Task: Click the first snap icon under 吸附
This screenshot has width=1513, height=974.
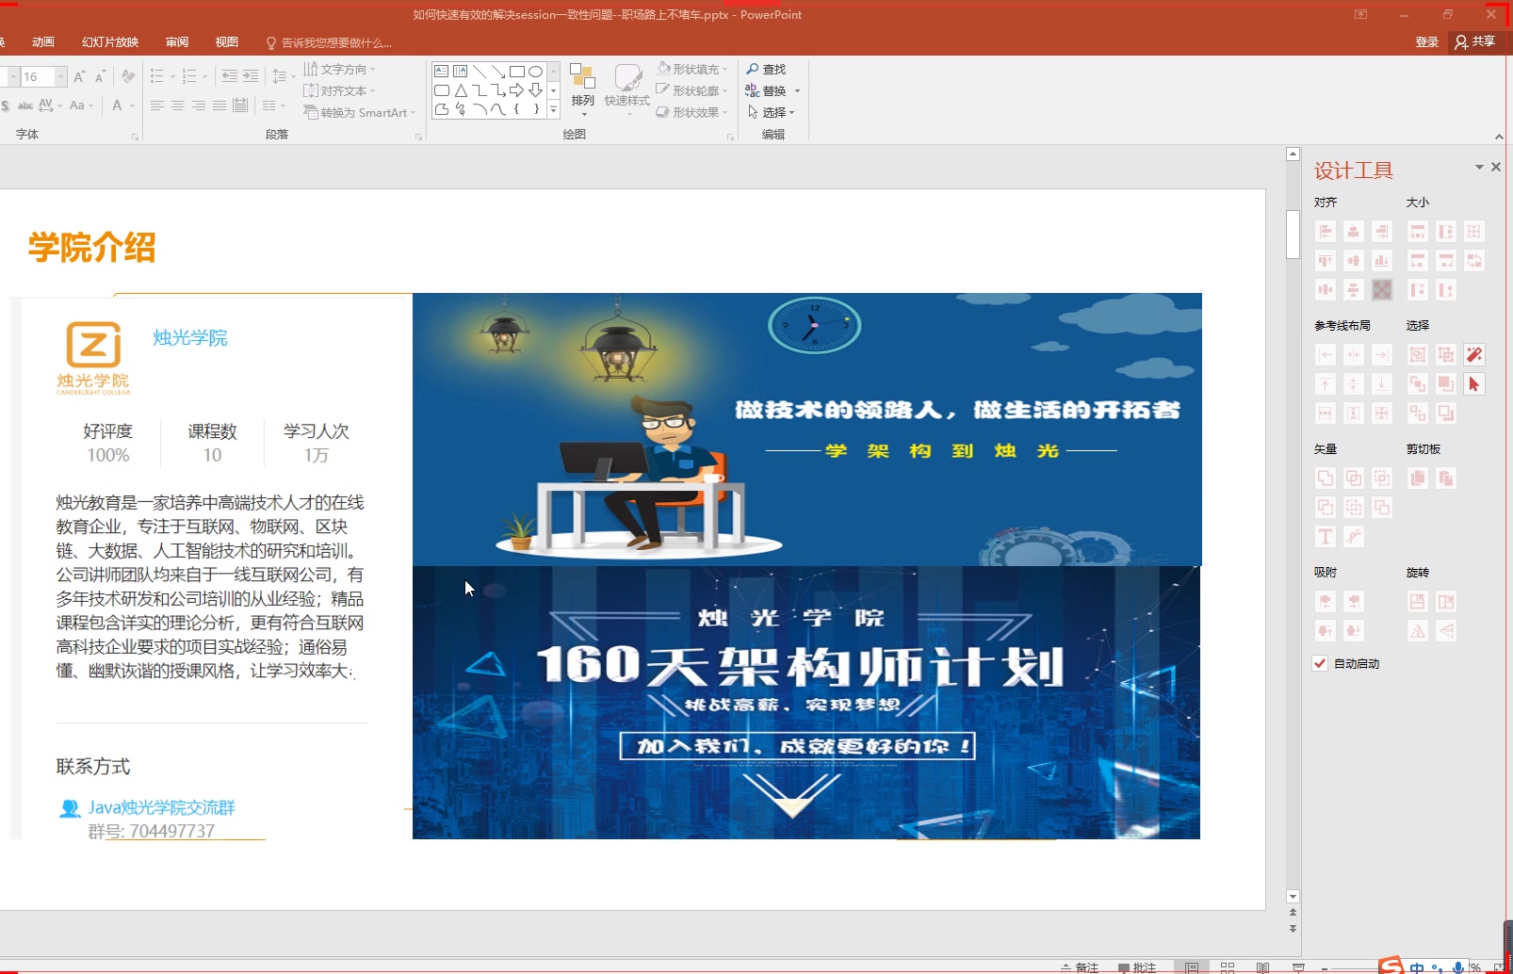Action: [1326, 602]
